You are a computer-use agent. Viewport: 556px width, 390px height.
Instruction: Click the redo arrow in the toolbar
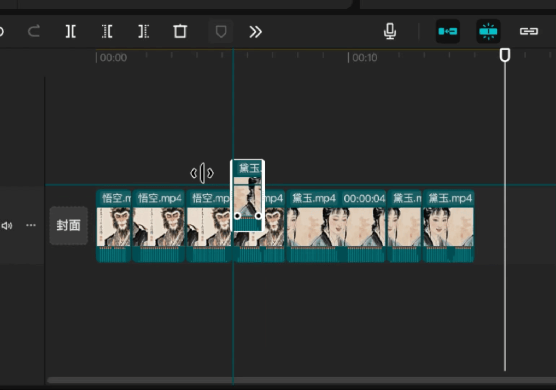(34, 31)
